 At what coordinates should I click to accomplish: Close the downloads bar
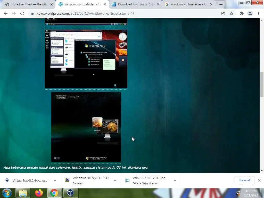(259, 180)
